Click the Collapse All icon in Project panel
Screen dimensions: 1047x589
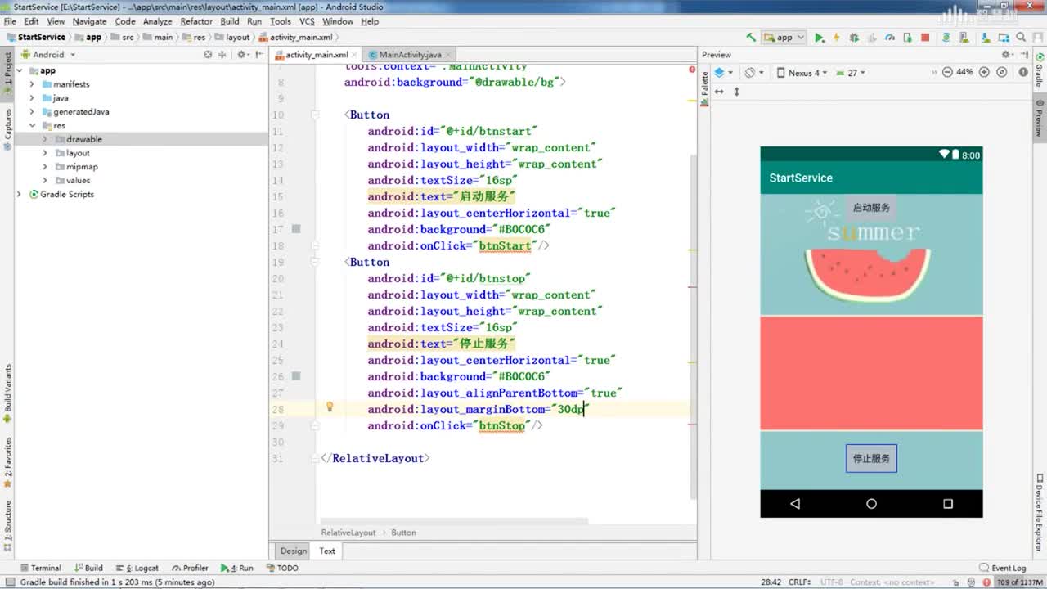(223, 55)
